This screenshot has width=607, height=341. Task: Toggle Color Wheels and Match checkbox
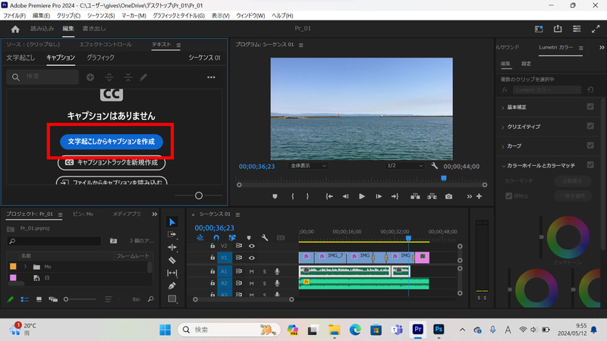(590, 164)
